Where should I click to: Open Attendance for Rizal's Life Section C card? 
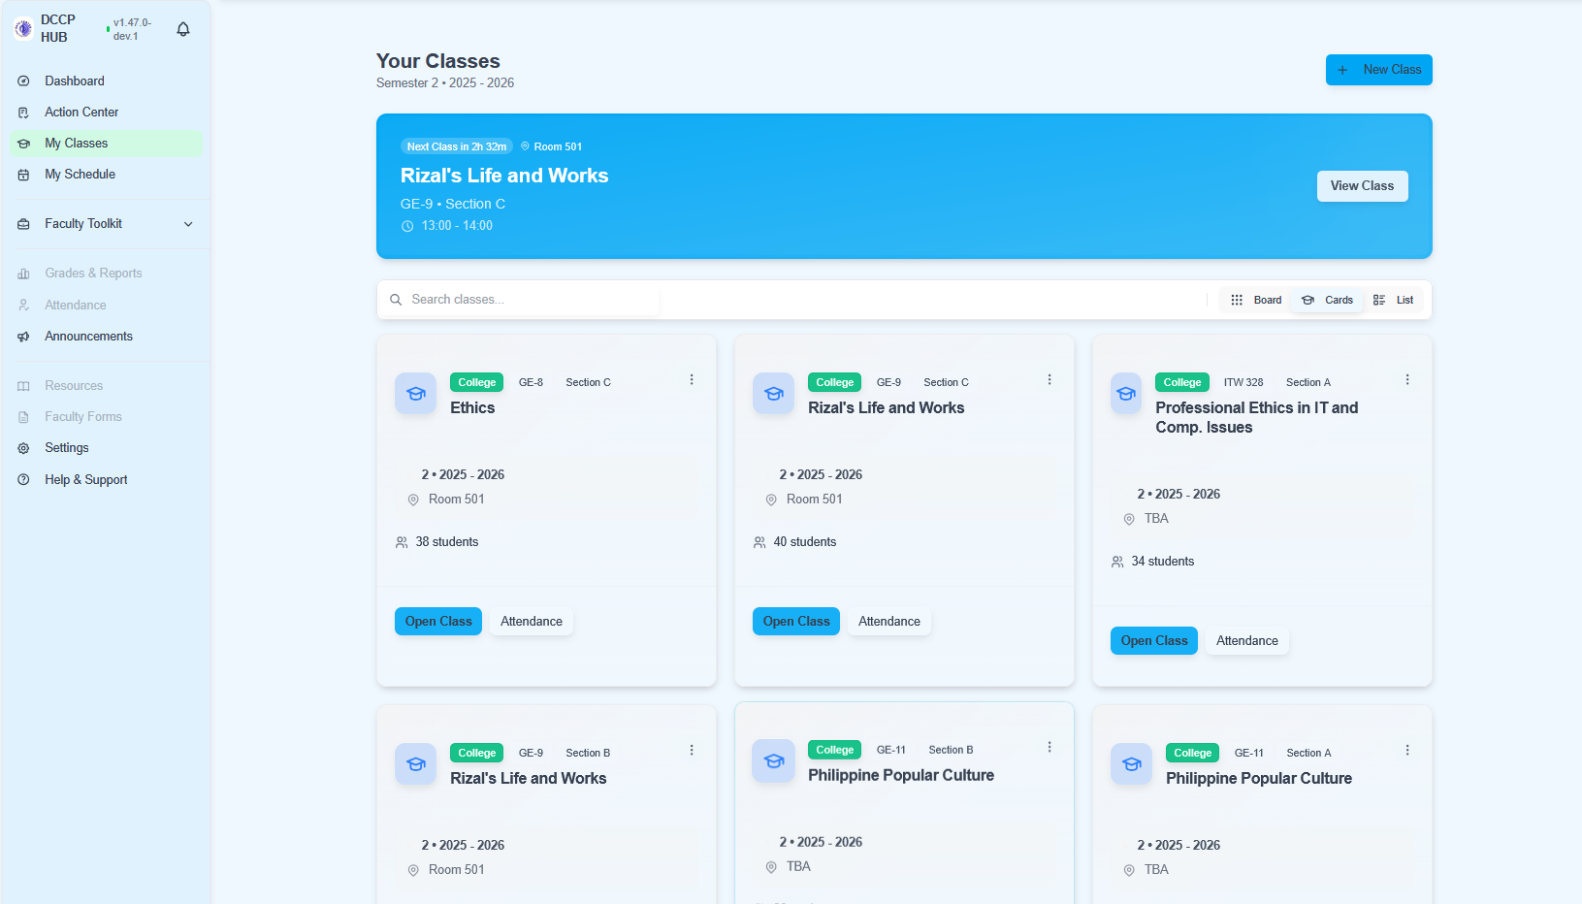click(x=889, y=622)
